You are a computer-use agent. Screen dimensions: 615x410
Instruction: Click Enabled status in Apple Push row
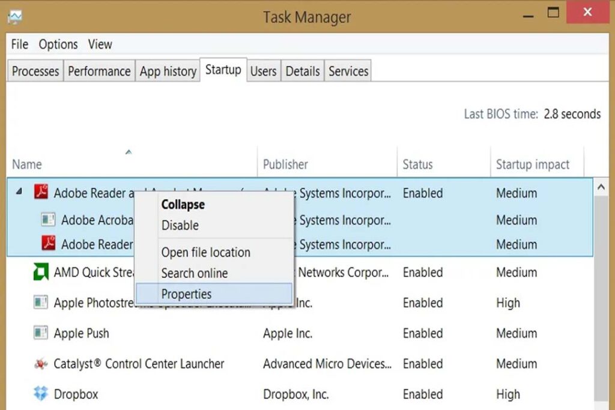click(x=423, y=333)
